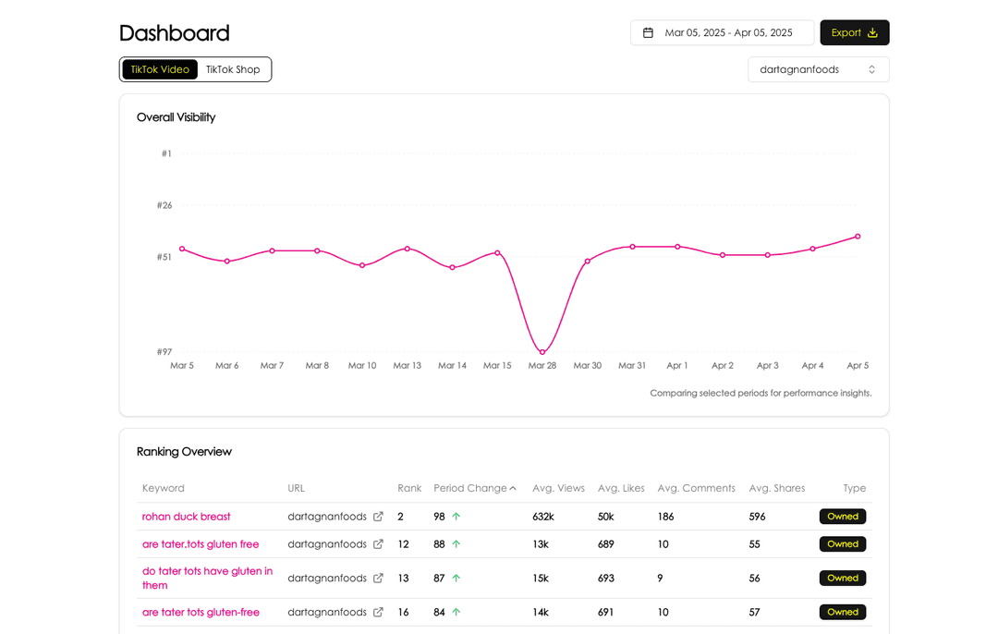Open external link icon in rank 13 row
Screen dimensions: 998x634
[x=378, y=579]
